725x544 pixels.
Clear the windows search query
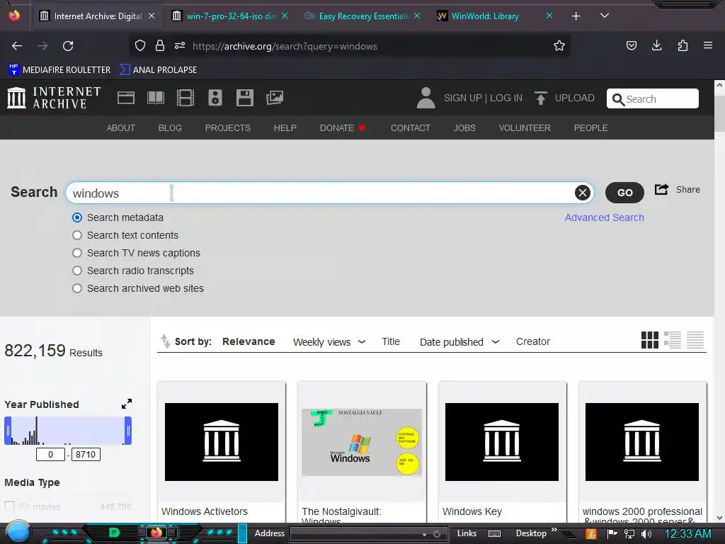tap(582, 193)
